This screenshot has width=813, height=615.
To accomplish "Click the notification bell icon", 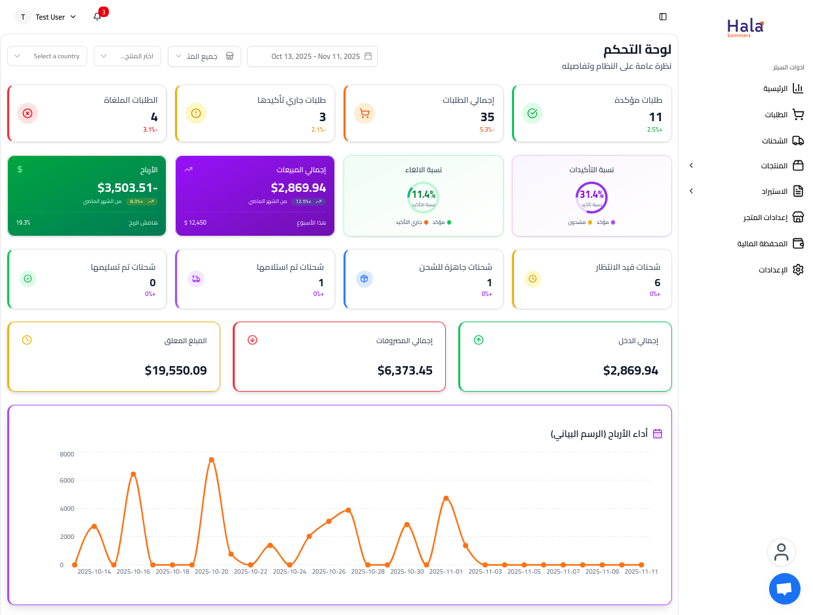I will coord(98,16).
